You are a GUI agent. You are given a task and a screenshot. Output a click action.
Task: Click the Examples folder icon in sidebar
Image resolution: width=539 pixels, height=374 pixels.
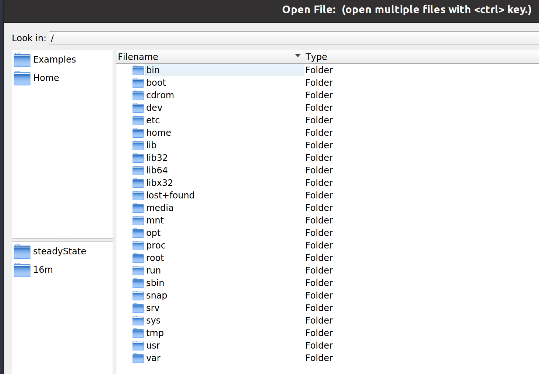click(x=22, y=60)
